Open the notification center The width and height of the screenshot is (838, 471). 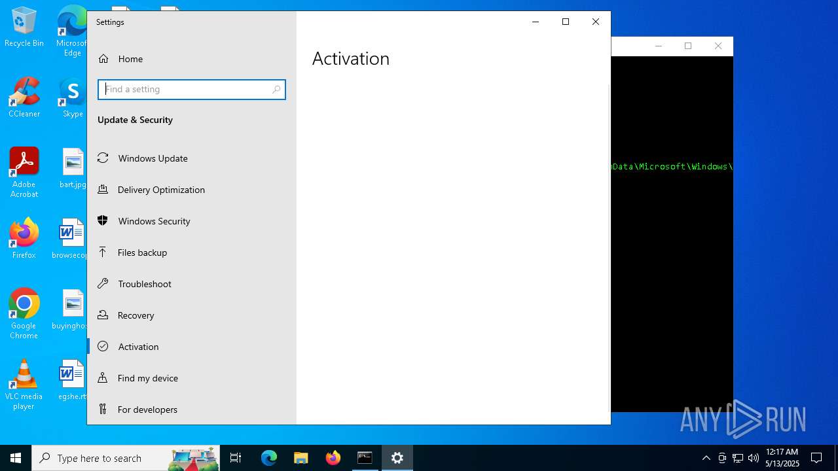[816, 458]
